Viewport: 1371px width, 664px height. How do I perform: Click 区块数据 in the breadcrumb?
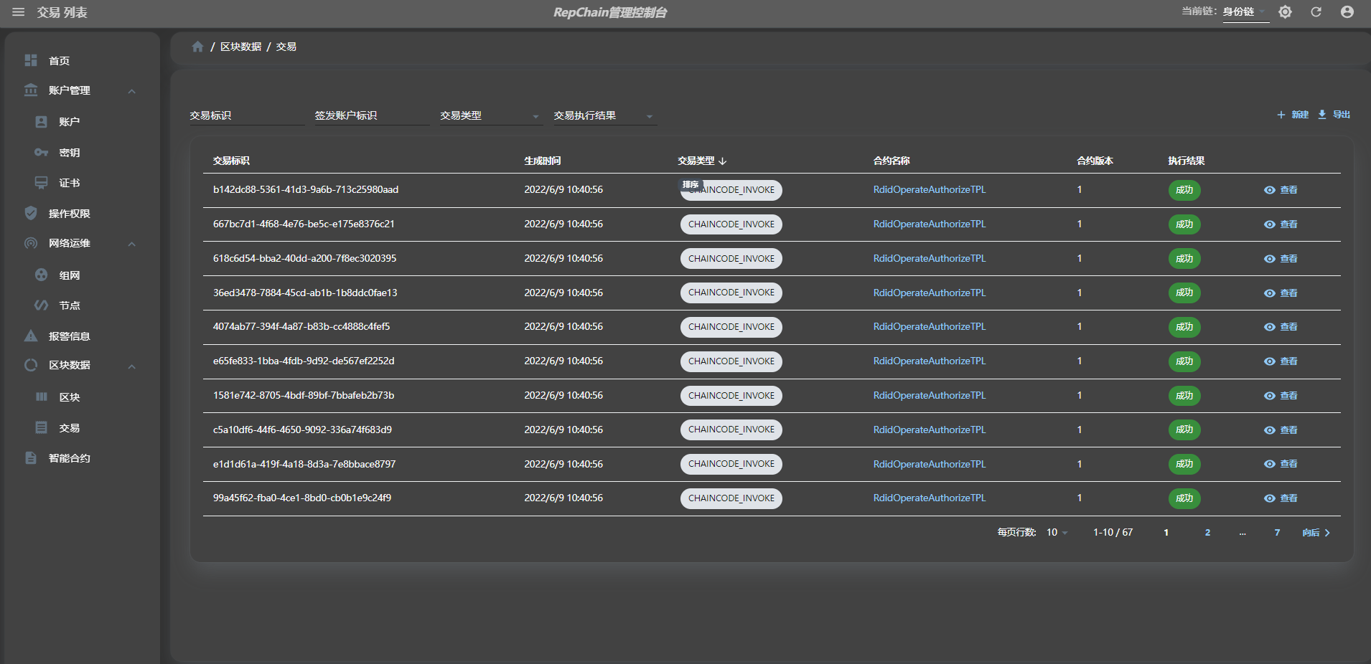[240, 47]
